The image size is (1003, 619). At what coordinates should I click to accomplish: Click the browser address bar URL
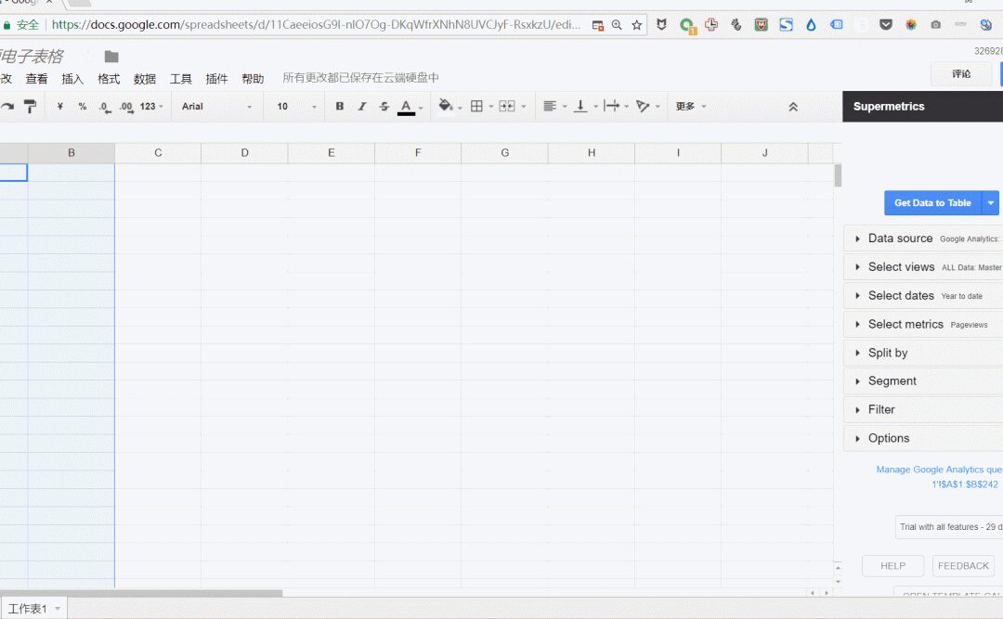point(316,25)
